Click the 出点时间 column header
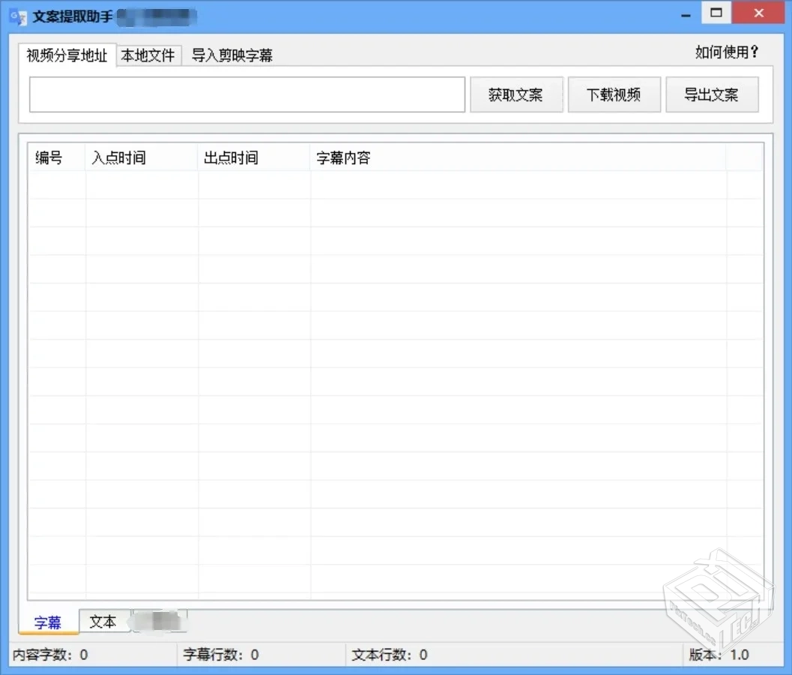The image size is (792, 675). tap(230, 157)
